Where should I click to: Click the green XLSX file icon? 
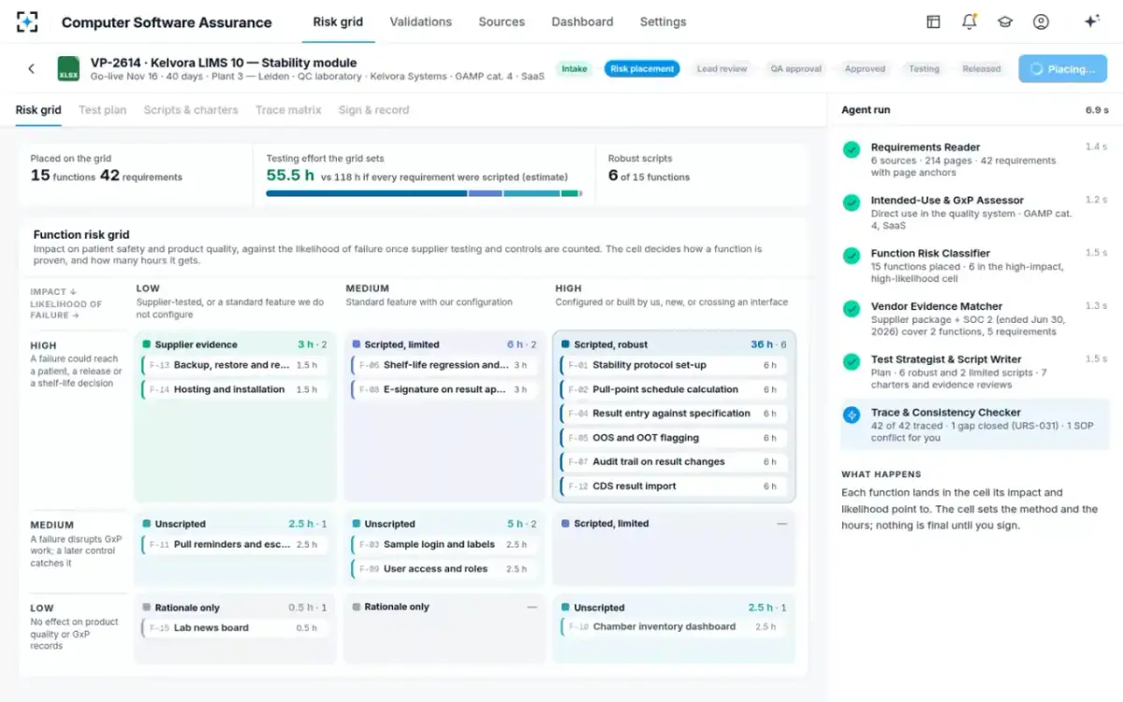click(x=69, y=68)
